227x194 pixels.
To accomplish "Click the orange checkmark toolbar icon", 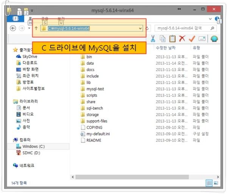I will (192, 39).
